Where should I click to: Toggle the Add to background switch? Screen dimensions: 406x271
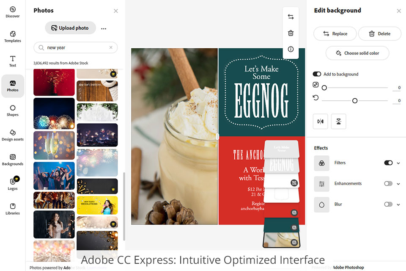[317, 74]
